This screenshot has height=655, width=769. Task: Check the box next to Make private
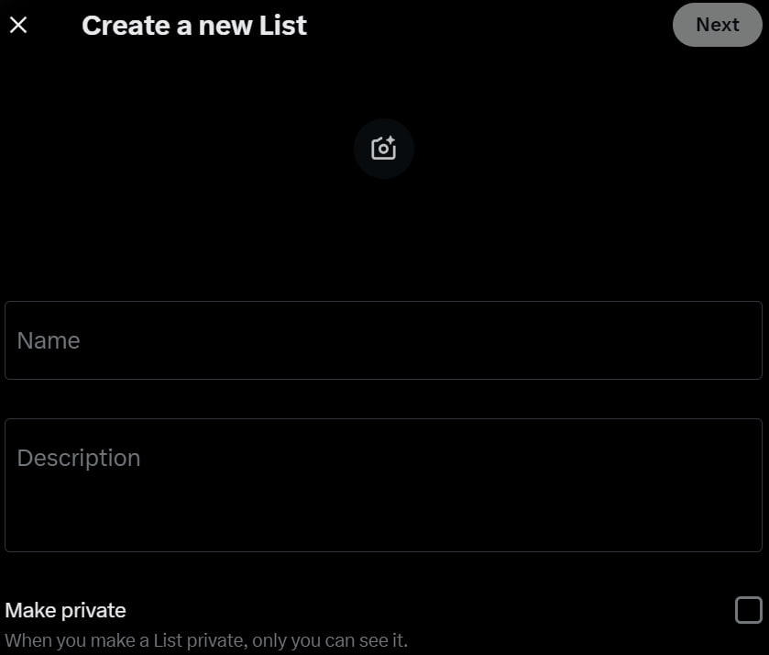point(749,608)
